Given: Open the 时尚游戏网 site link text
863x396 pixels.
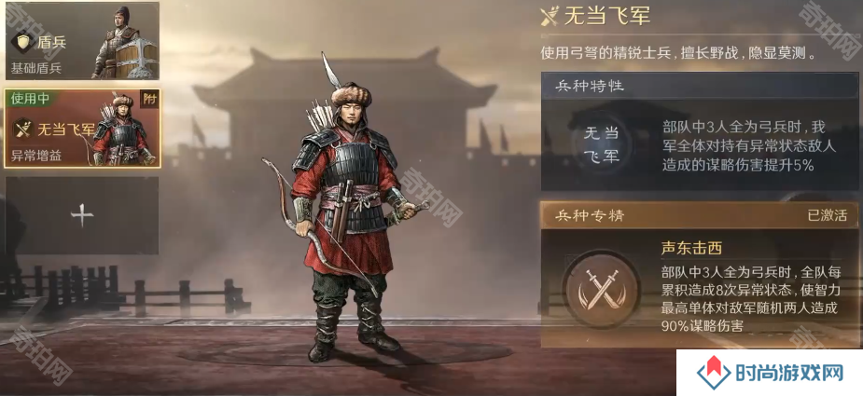Looking at the screenshot, I should click(790, 374).
